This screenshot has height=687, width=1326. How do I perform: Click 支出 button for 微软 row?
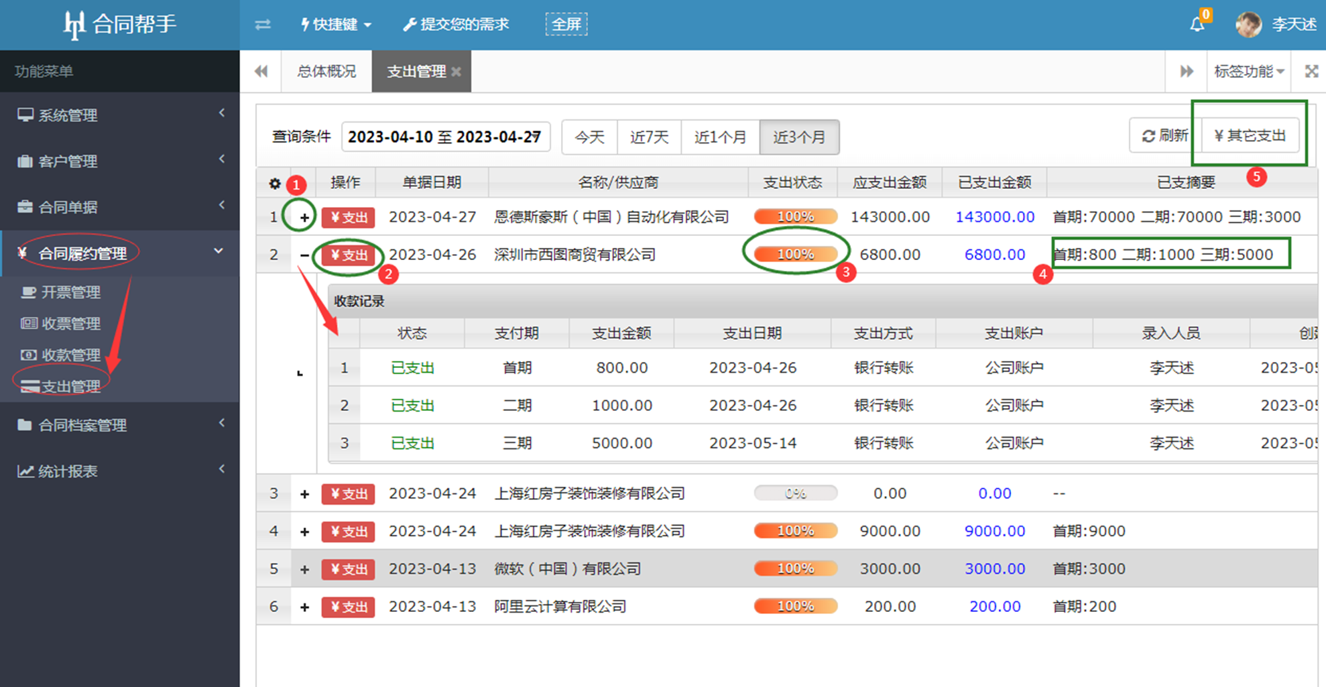pyautogui.click(x=348, y=569)
